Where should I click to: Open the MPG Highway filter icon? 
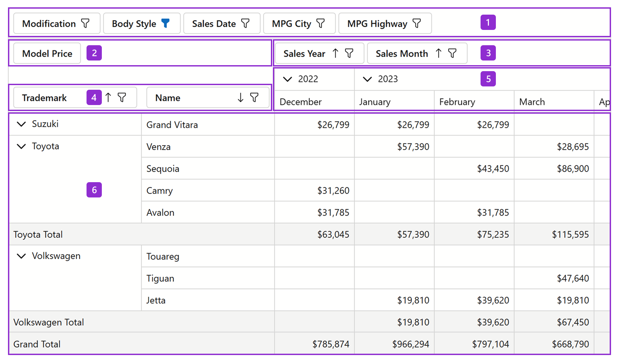coord(417,23)
